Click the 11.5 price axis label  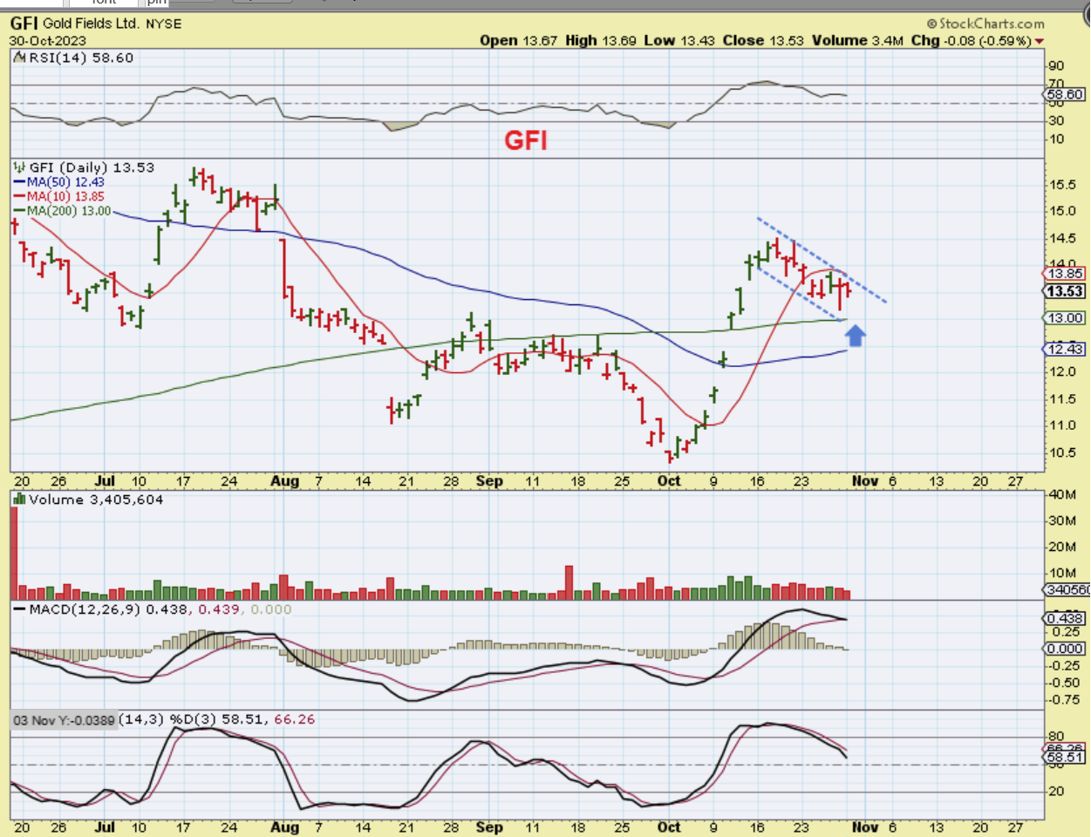pos(1062,399)
